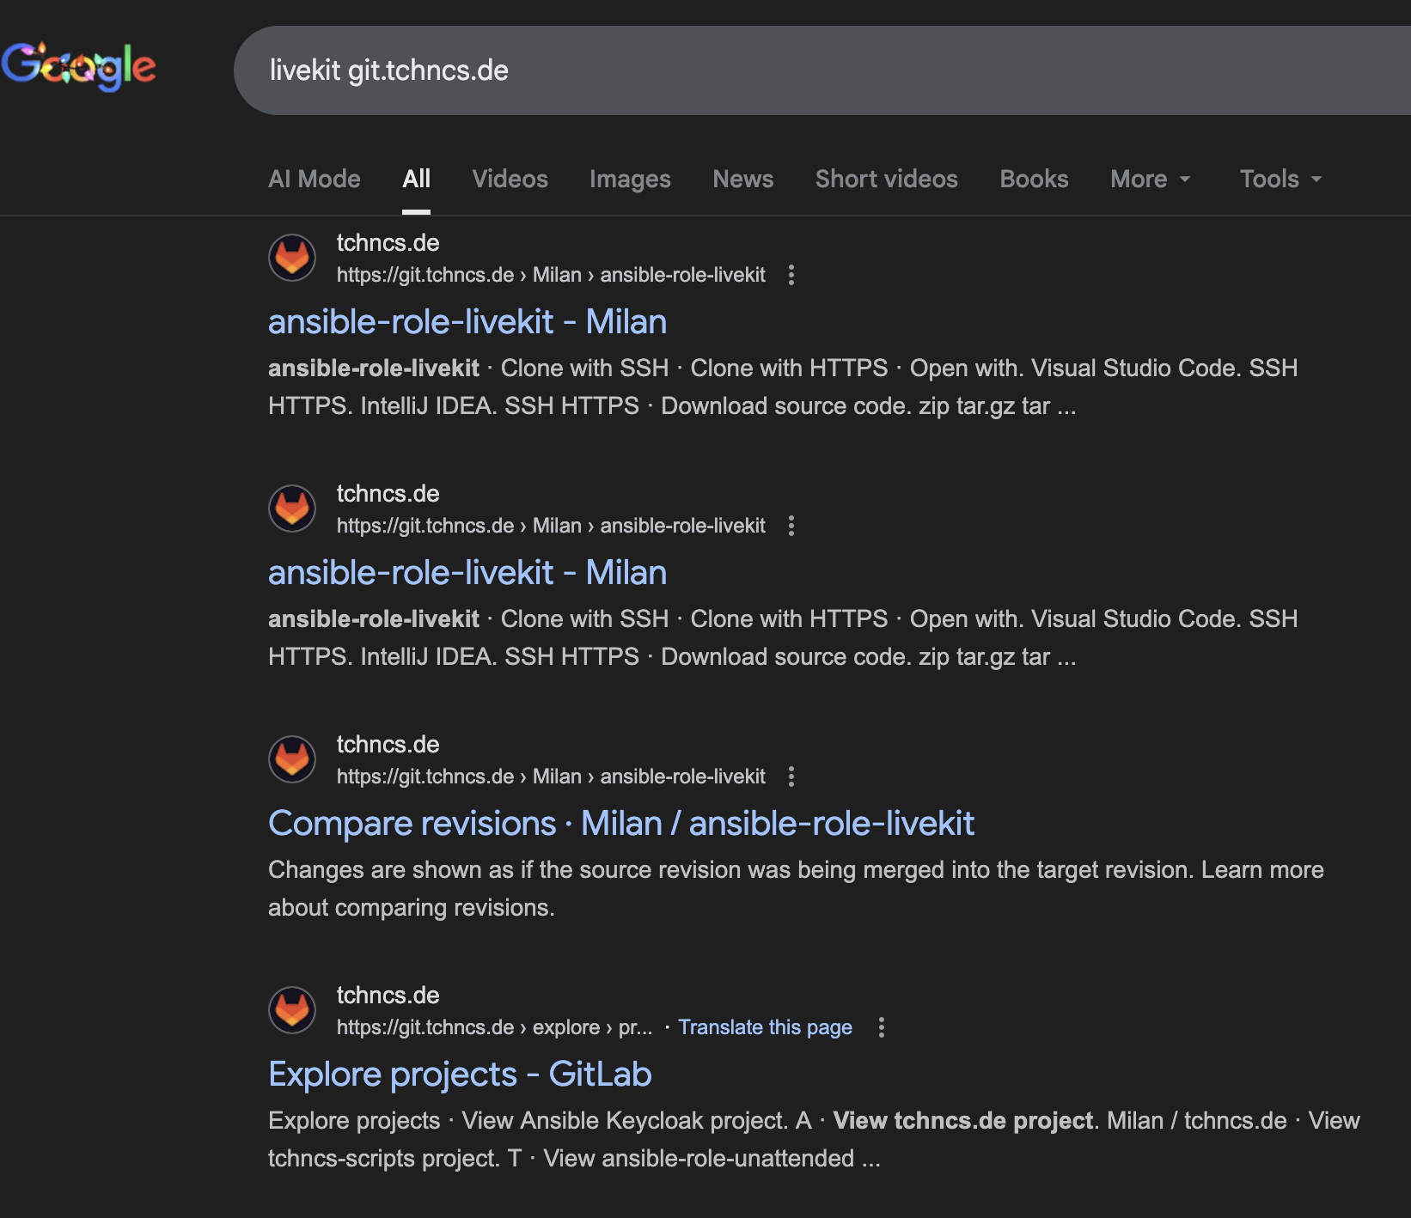This screenshot has width=1411, height=1218.
Task: Select the All results tab
Action: point(417,179)
